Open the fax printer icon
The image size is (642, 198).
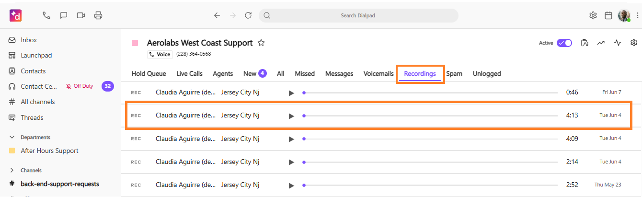[98, 15]
